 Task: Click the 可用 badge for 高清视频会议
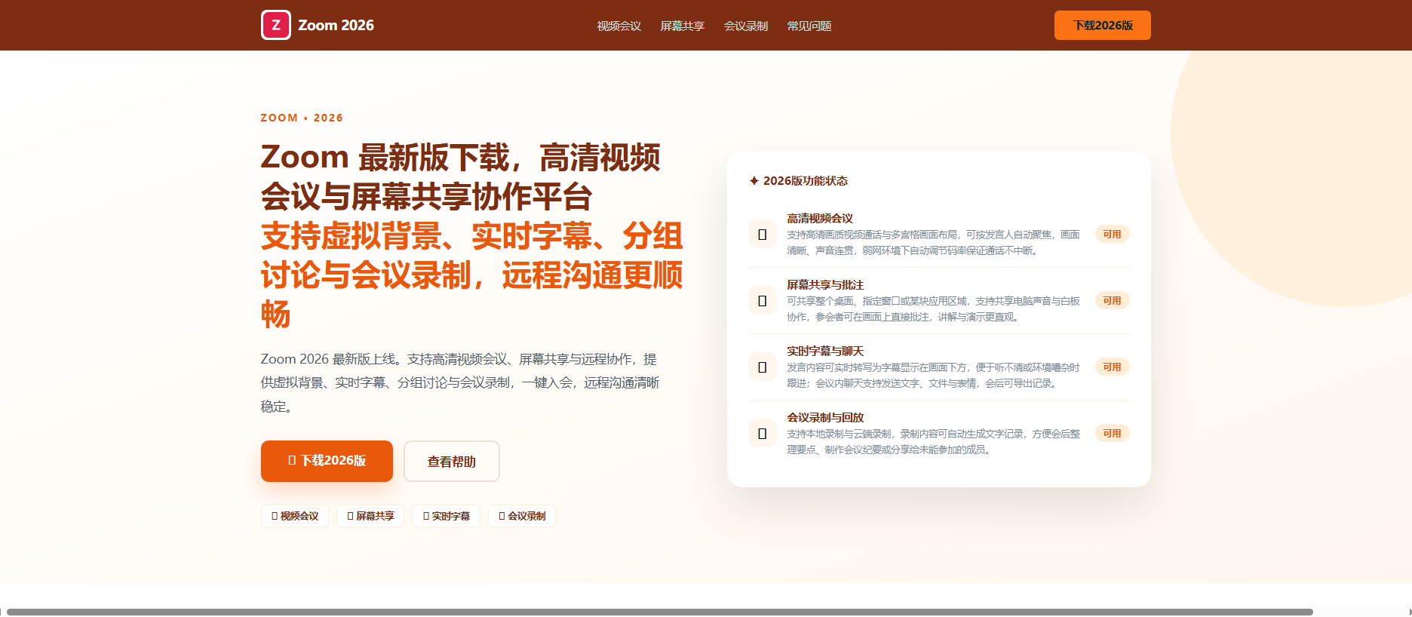click(1112, 234)
